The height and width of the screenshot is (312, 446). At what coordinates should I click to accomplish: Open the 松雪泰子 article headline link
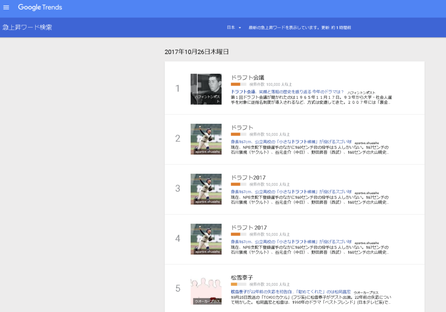pyautogui.click(x=291, y=292)
